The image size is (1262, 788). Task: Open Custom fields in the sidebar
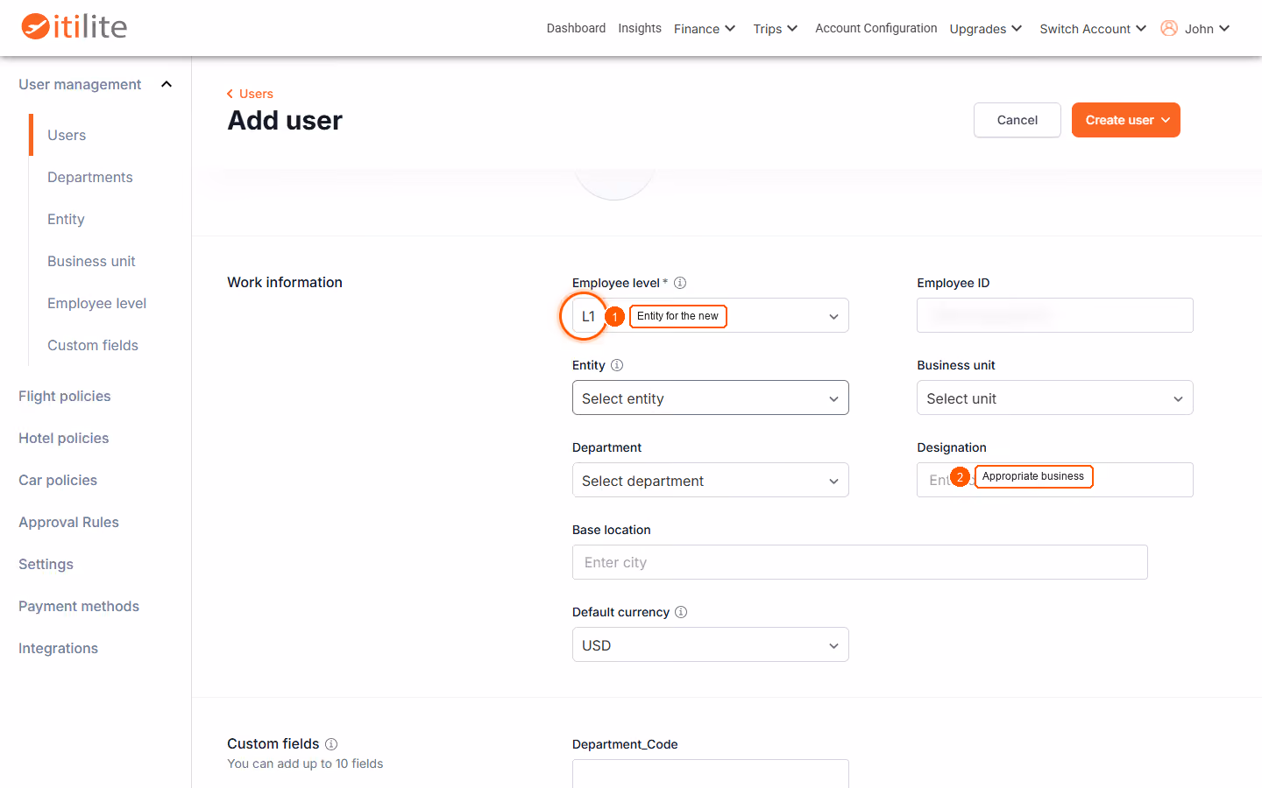[93, 345]
